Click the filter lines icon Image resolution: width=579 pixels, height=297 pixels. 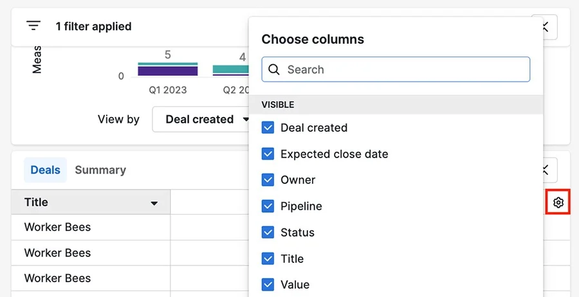[x=33, y=26]
